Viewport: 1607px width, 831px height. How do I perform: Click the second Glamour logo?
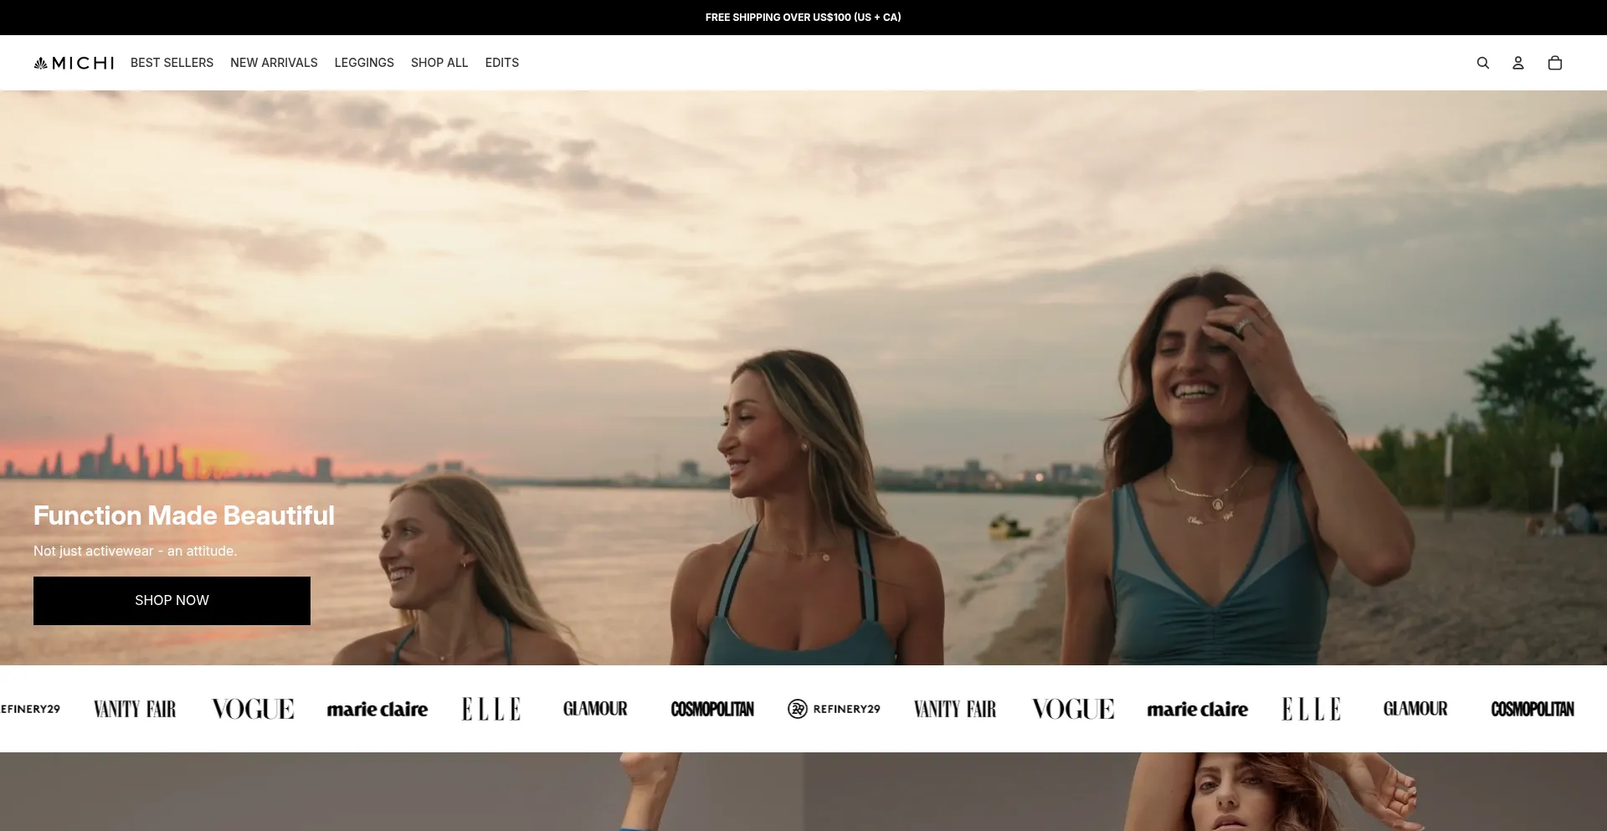click(1415, 709)
